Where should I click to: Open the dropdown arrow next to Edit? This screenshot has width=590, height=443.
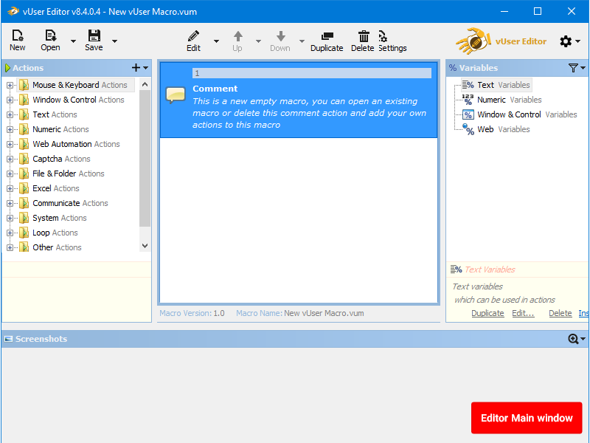point(216,41)
